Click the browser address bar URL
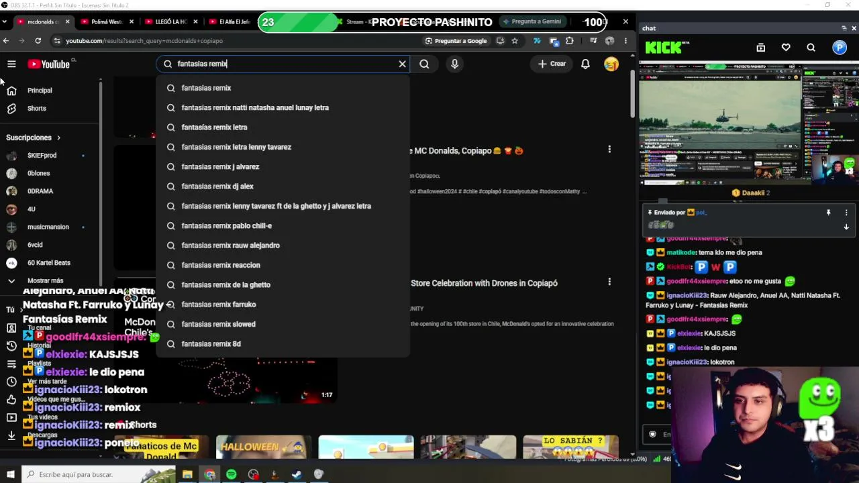859x483 pixels. coord(144,41)
